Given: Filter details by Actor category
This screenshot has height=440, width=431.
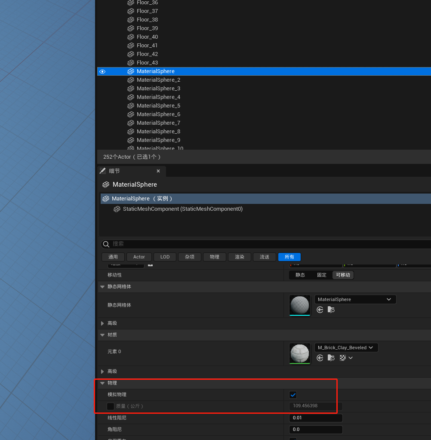Looking at the screenshot, I should (x=139, y=257).
